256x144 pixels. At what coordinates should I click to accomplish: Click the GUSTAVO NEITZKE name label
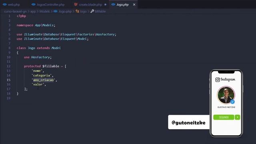(x=226, y=107)
